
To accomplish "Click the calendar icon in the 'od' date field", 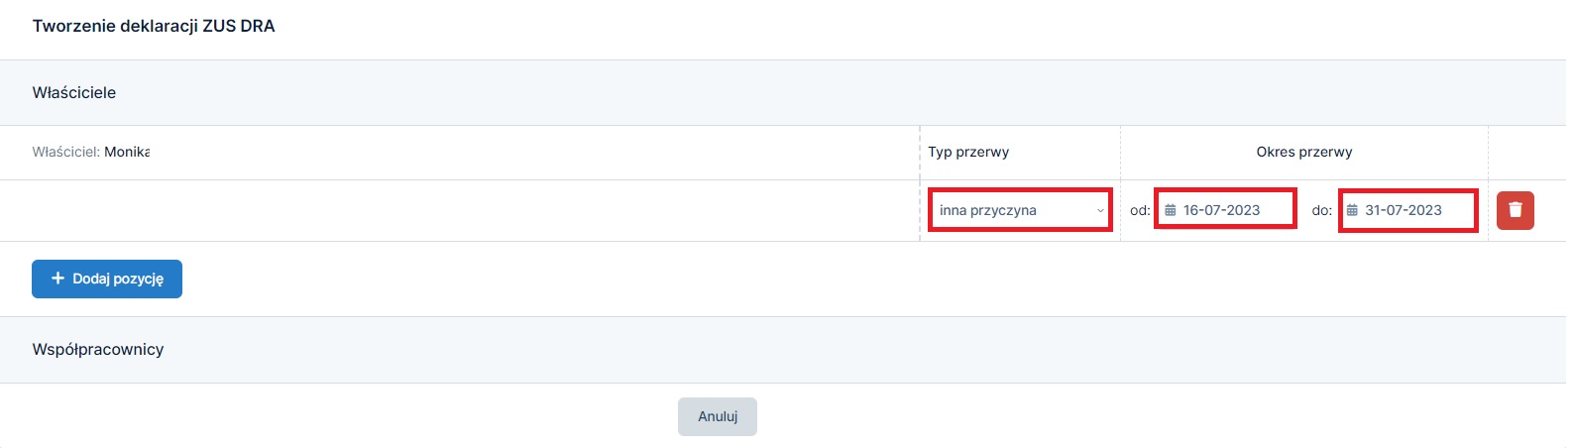I will pyautogui.click(x=1170, y=210).
